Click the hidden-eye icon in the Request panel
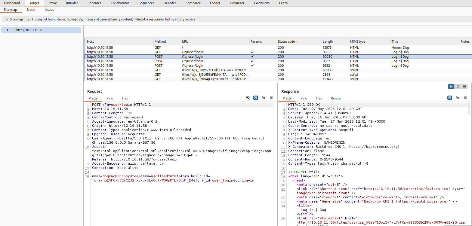Screen dimensions: 472x226 tap(248, 98)
